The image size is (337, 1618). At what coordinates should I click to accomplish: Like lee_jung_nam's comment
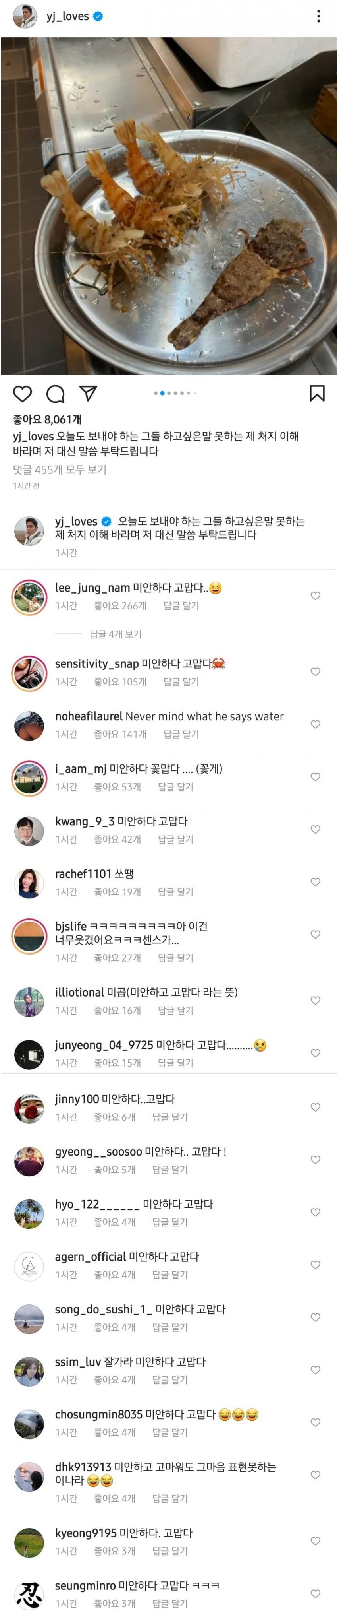tap(316, 596)
